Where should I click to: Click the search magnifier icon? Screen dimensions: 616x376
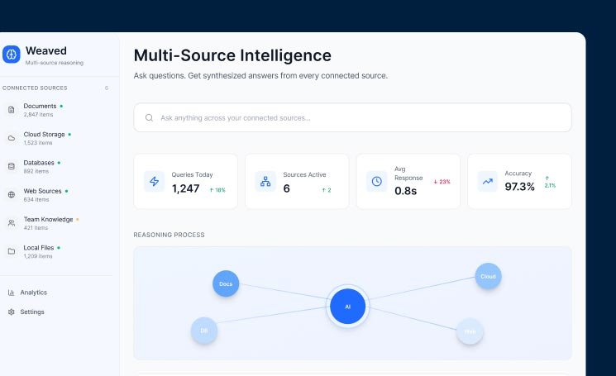[x=149, y=117]
